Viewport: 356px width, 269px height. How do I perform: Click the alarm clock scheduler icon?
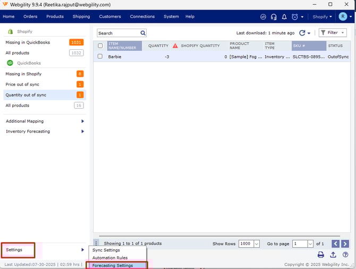pyautogui.click(x=295, y=16)
